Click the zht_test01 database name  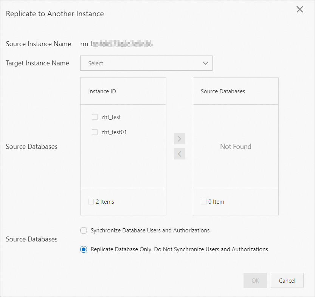(114, 132)
